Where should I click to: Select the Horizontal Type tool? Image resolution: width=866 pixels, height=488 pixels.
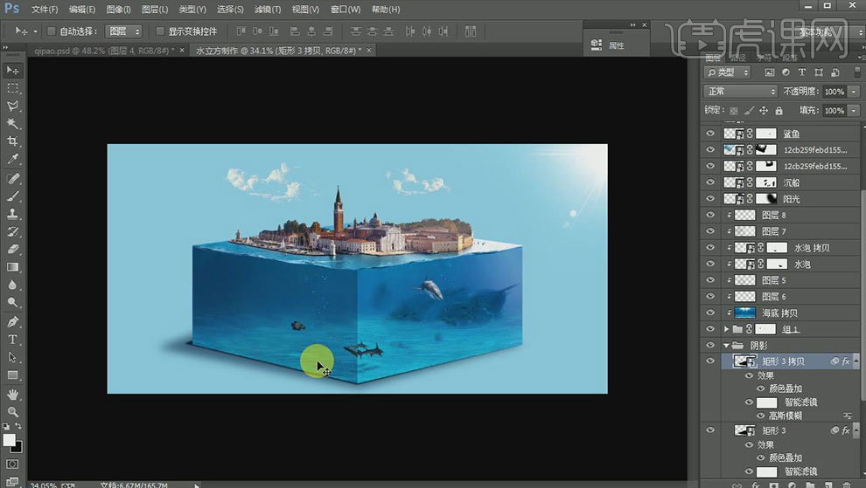pyautogui.click(x=13, y=339)
